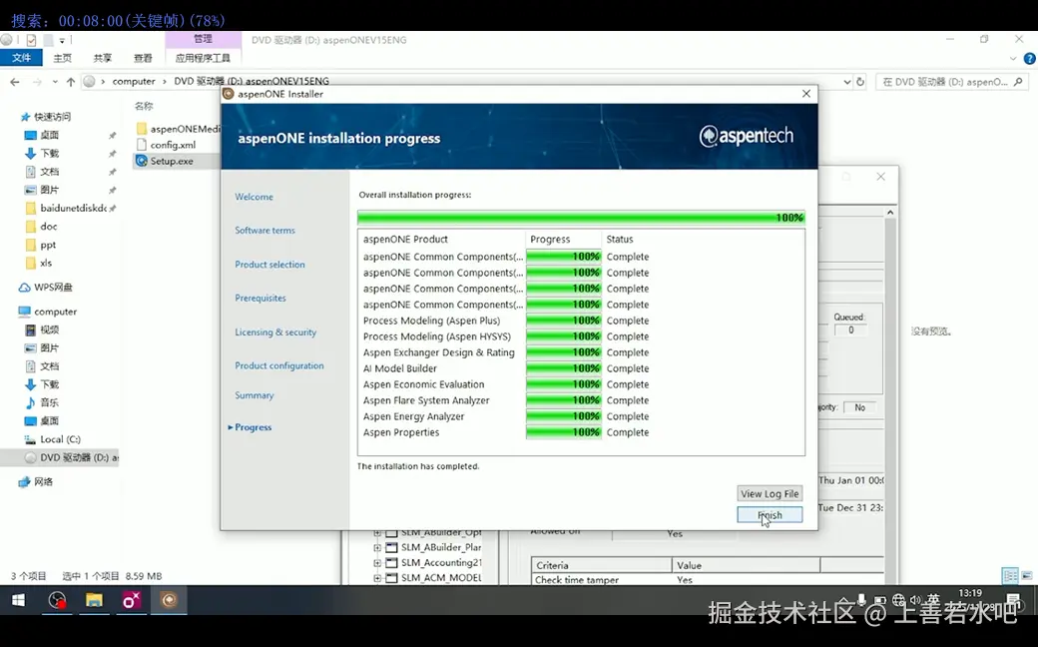Select the Product selection step
Screen dimensions: 1038x647
269,265
